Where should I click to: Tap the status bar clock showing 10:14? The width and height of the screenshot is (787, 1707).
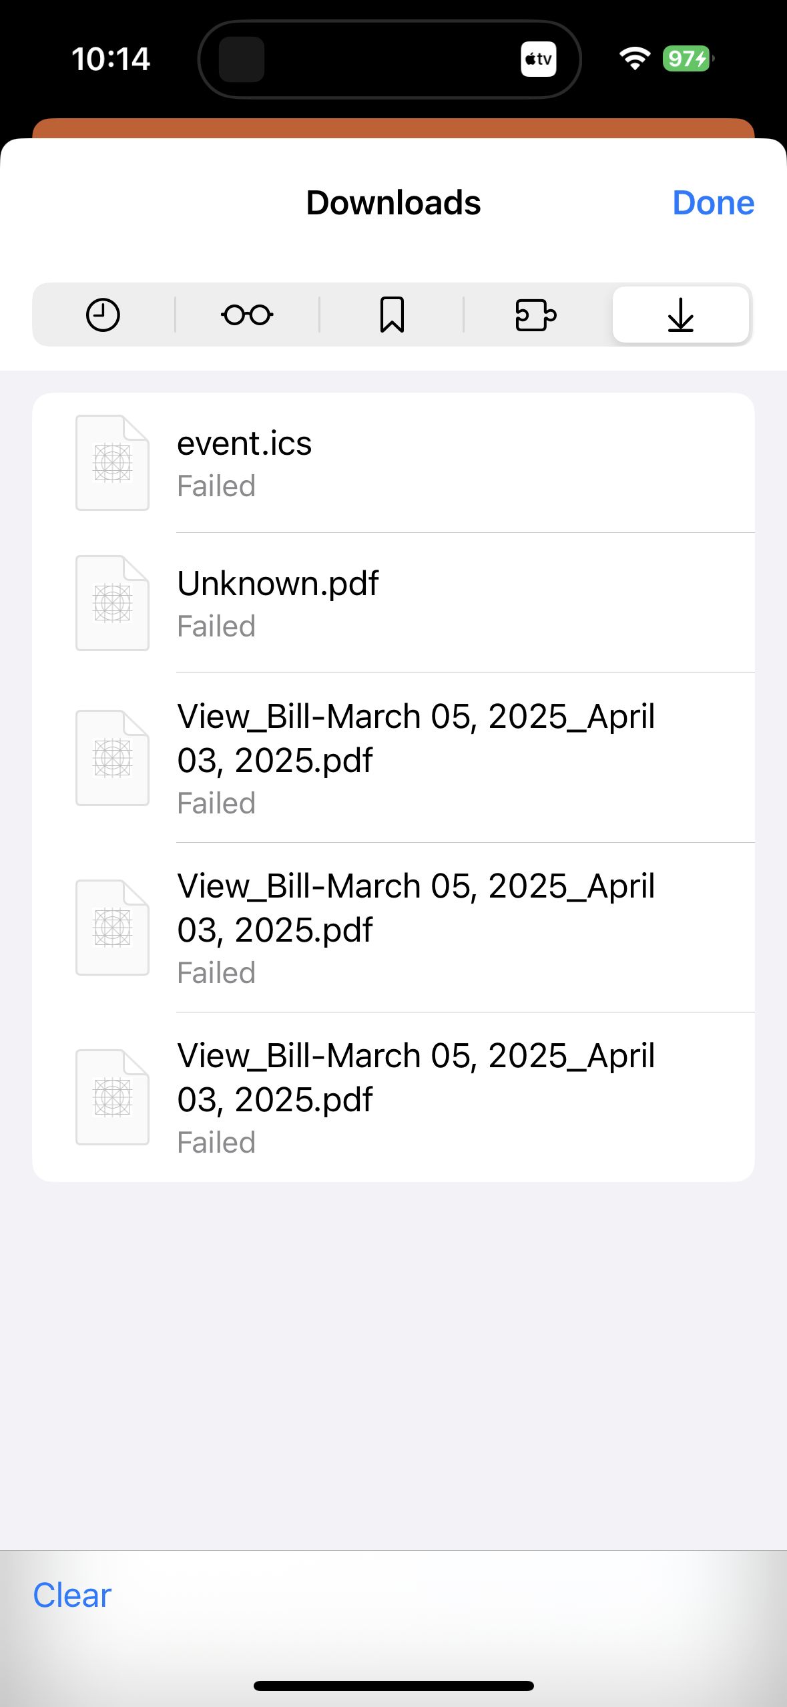(x=111, y=59)
